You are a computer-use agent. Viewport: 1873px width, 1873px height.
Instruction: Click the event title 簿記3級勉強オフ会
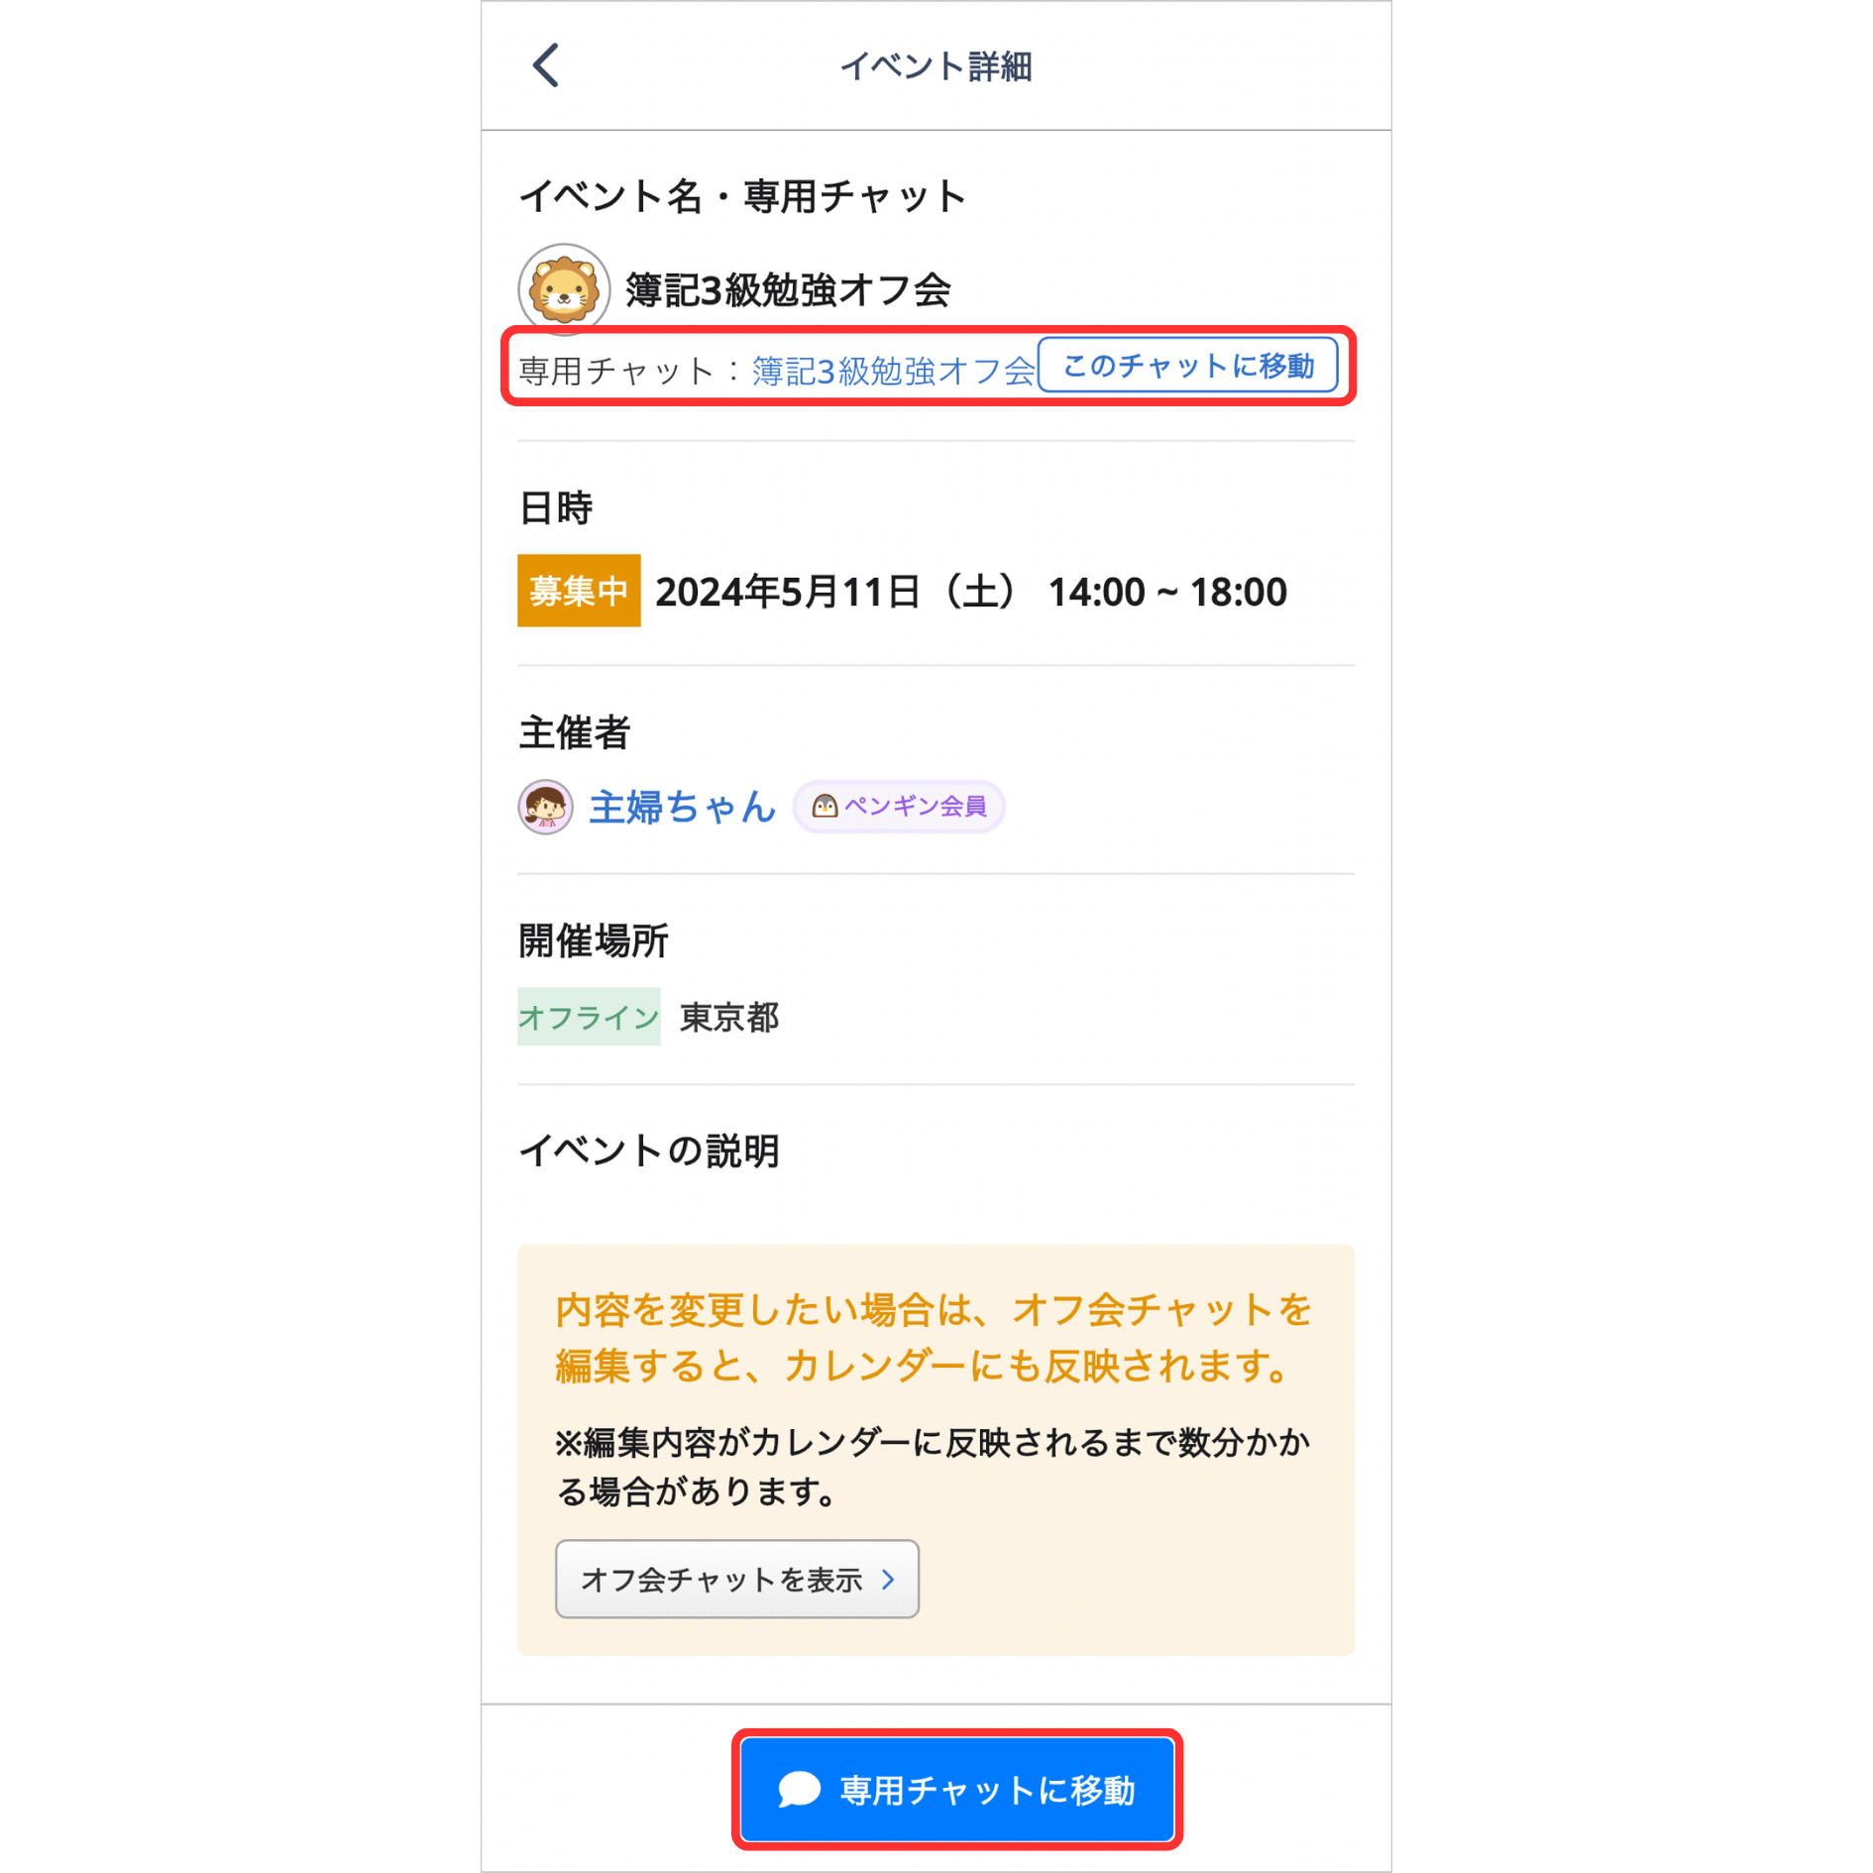(788, 290)
